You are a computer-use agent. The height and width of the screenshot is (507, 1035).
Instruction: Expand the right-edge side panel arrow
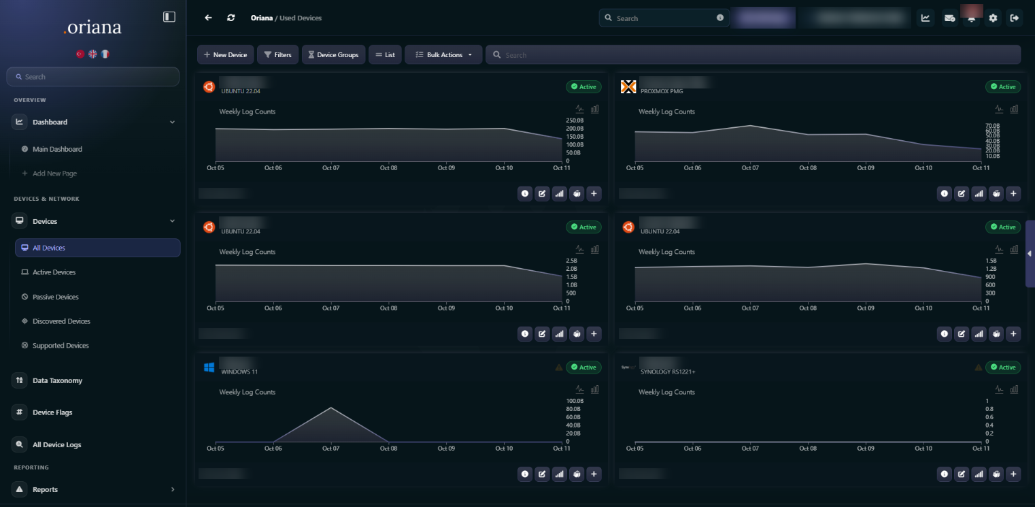1030,253
